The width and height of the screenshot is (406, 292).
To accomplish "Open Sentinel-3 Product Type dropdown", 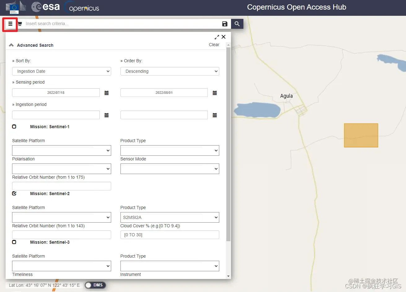I will (x=170, y=266).
